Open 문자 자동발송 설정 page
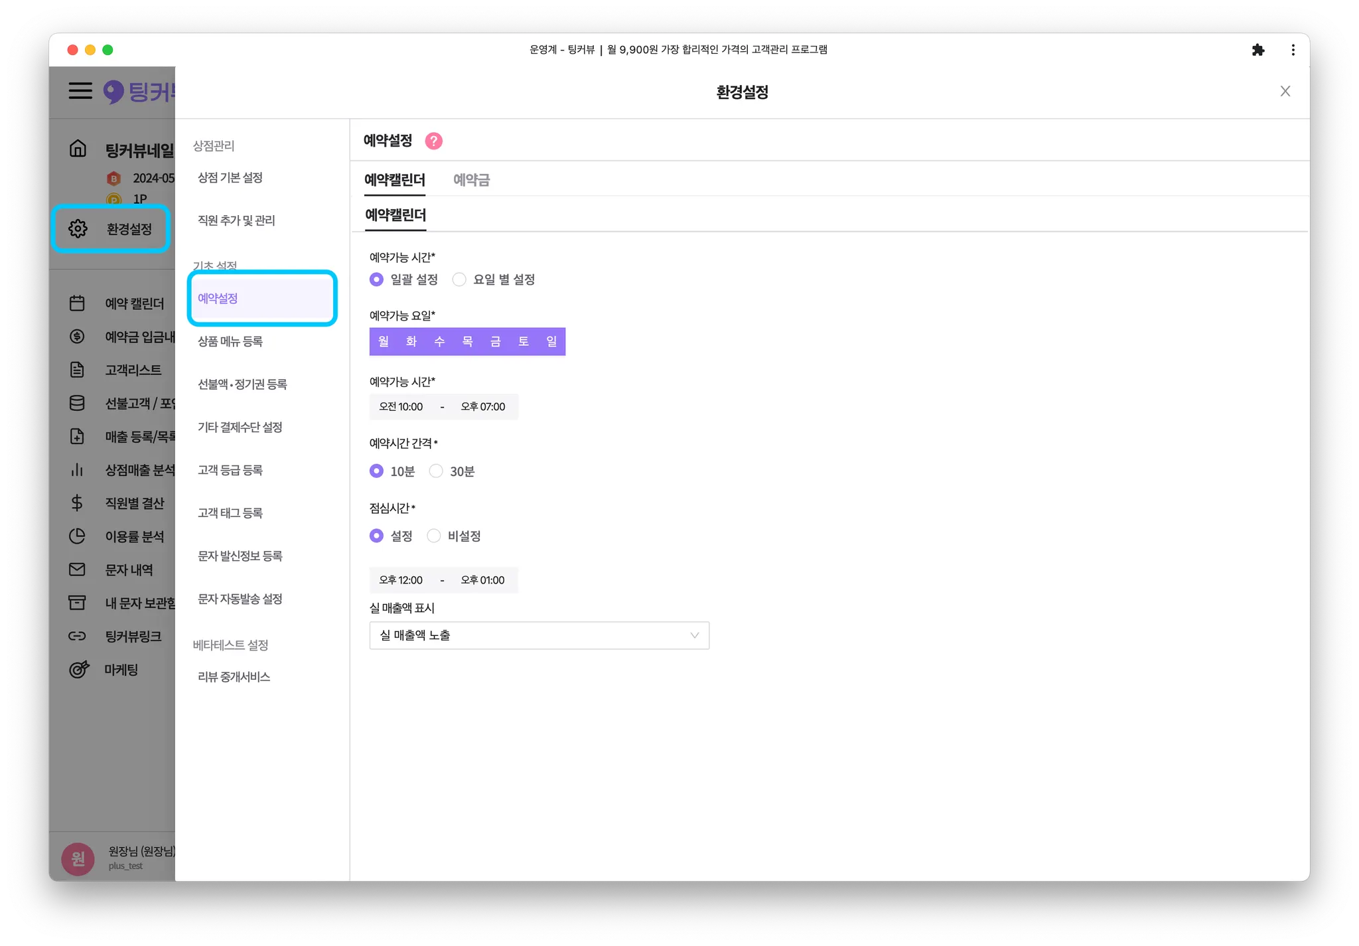1359x946 pixels. pos(240,599)
